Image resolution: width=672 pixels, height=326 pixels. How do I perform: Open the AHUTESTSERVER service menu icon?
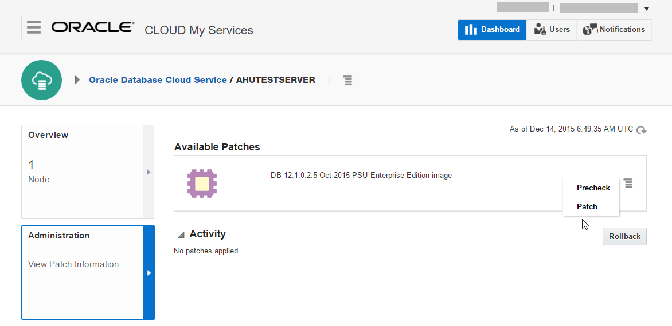[347, 81]
